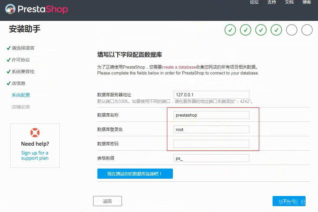Focus the table prefix field with ps_
Image resolution: width=318 pixels, height=212 pixels.
211,158
